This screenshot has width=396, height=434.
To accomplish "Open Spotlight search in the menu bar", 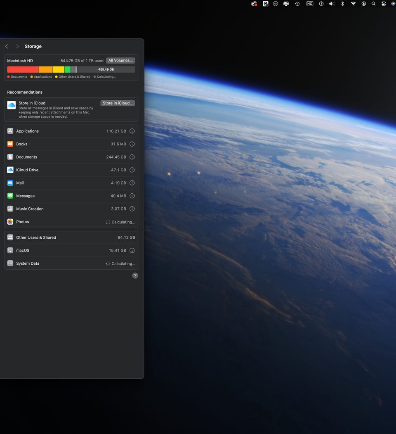I will (x=374, y=4).
